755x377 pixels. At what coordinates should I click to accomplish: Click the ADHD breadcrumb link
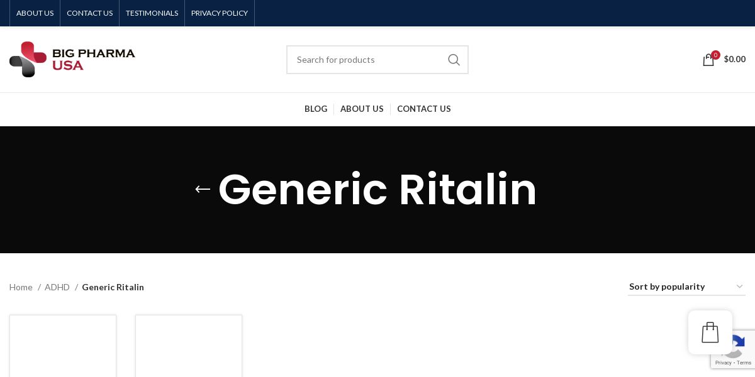coord(57,287)
